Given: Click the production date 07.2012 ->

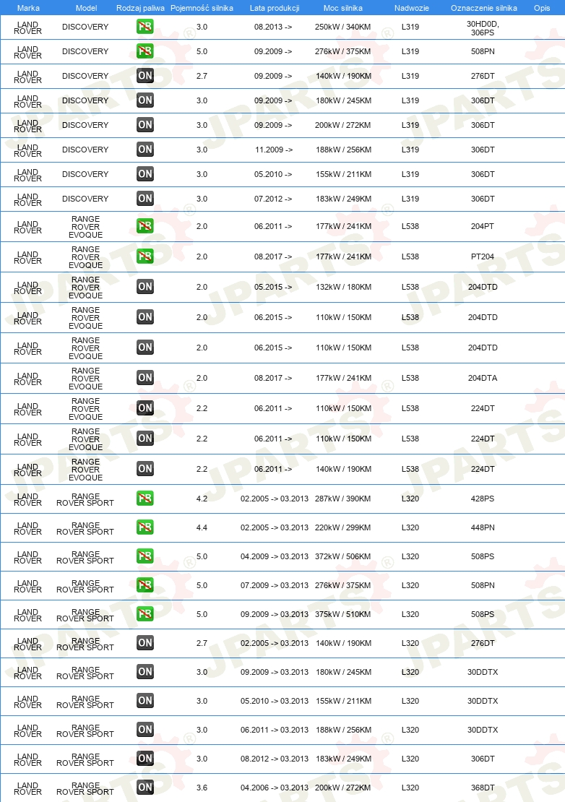Looking at the screenshot, I should click(x=273, y=199).
